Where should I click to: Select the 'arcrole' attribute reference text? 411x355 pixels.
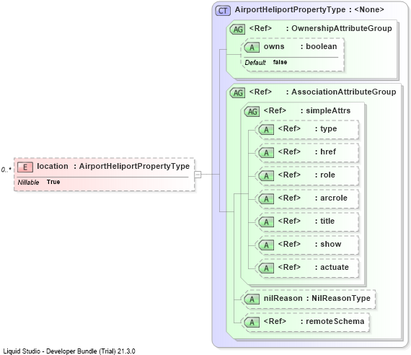[x=334, y=198]
